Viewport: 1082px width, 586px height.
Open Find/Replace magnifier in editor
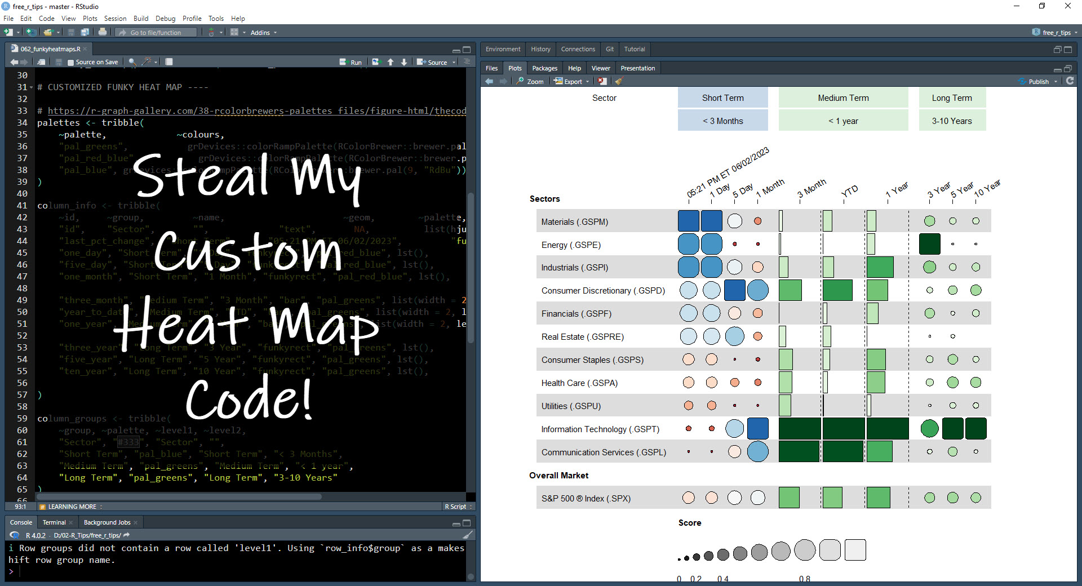click(x=132, y=62)
